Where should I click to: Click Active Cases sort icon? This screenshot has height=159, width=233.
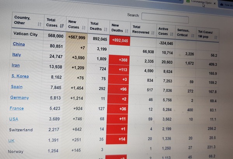tap(172, 34)
